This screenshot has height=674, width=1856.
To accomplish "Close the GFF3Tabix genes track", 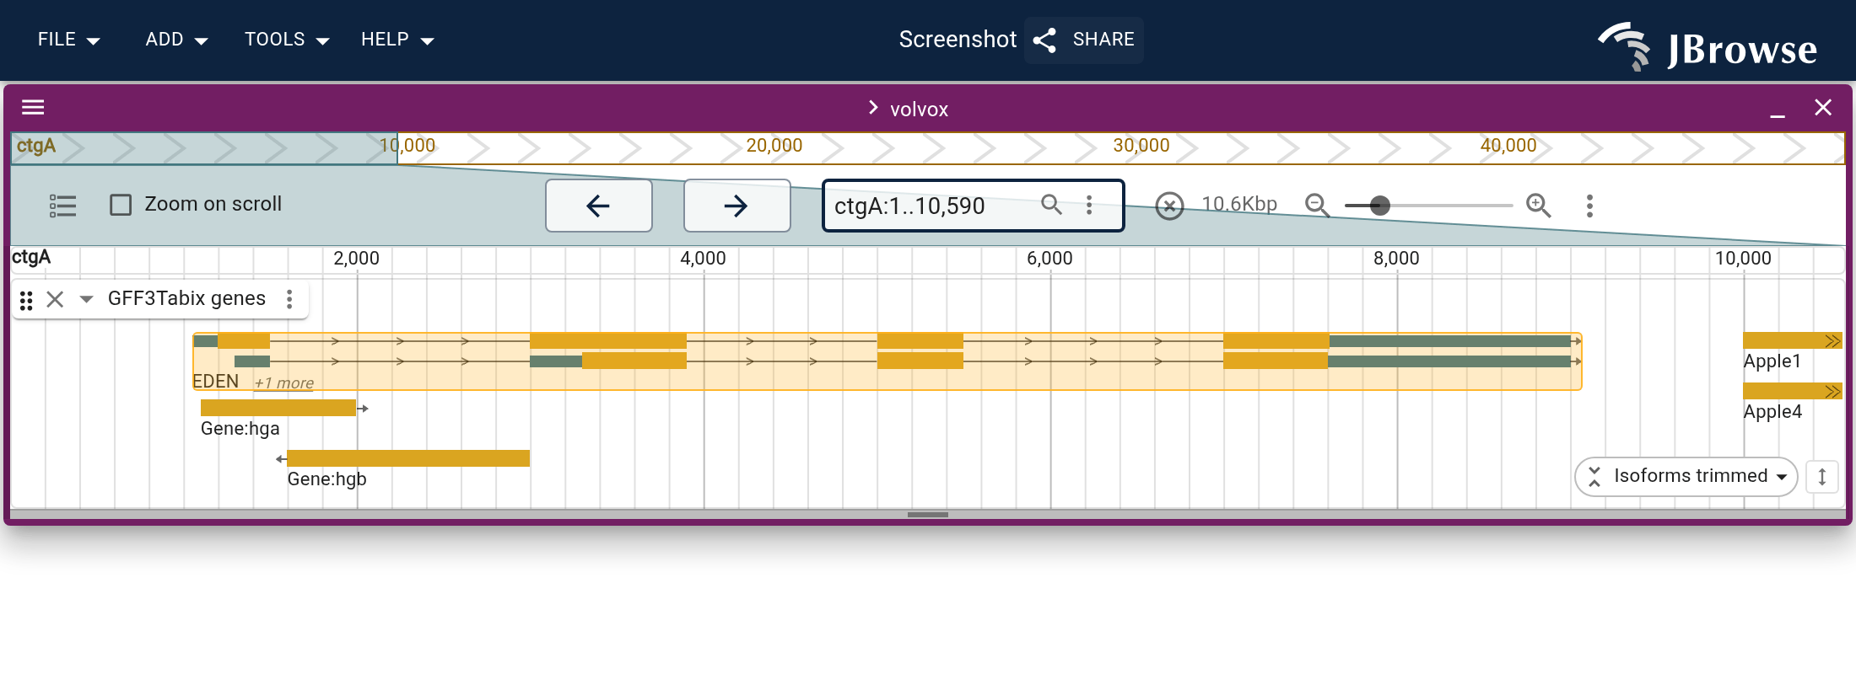I will (x=55, y=299).
